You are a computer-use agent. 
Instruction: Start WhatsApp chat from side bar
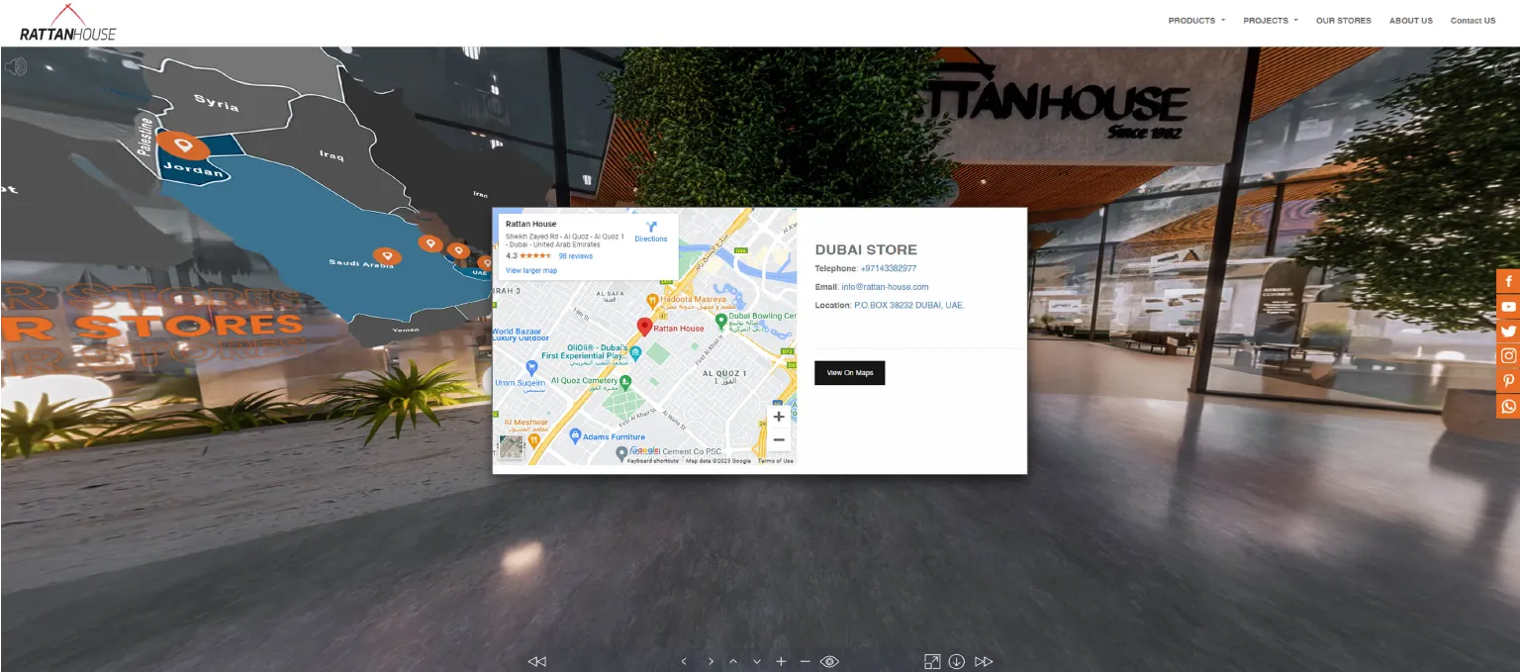point(1508,406)
